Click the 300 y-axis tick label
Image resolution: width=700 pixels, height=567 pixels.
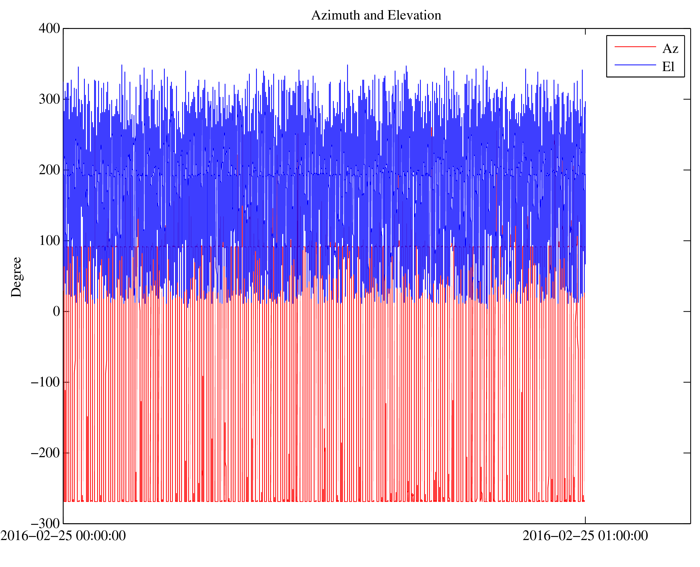[49, 99]
